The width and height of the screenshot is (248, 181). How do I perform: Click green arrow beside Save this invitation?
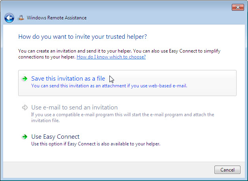[x=24, y=79]
